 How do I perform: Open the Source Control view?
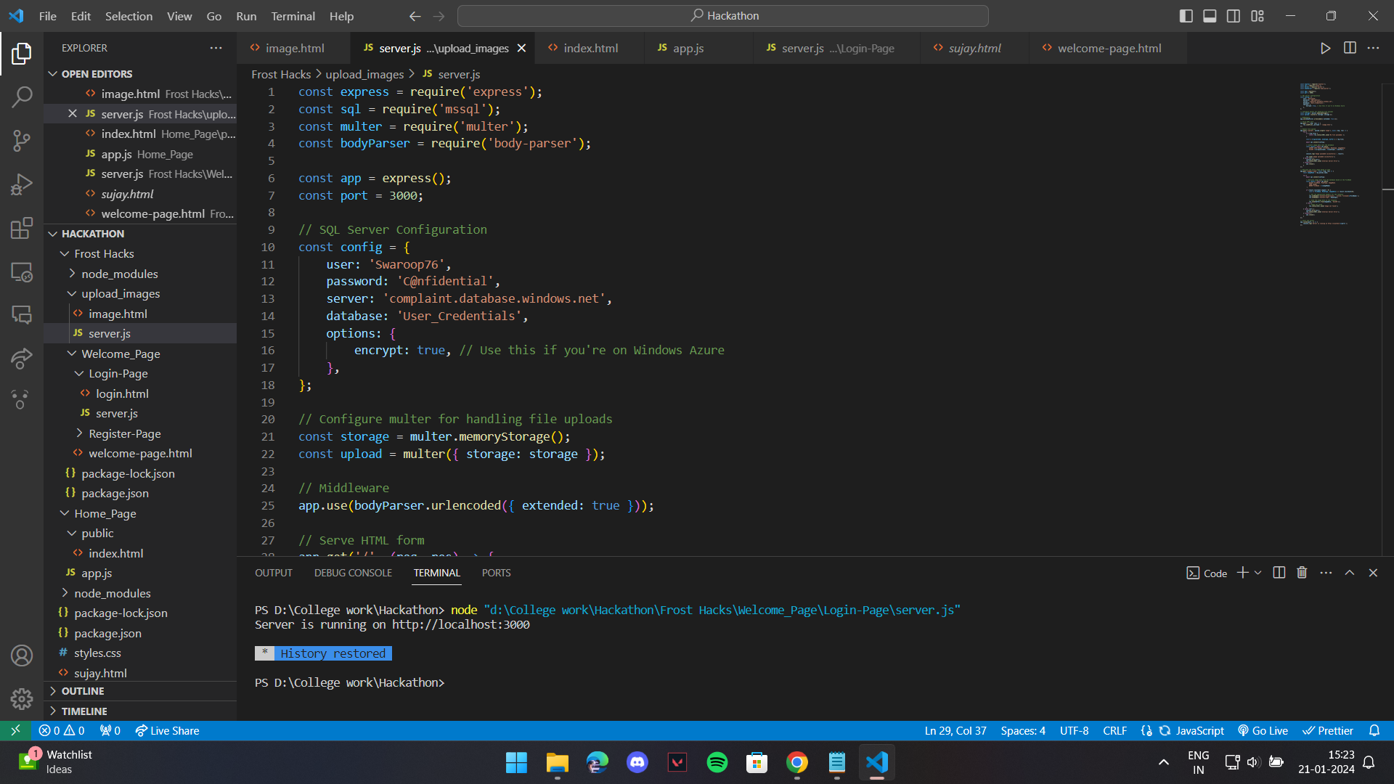pos(22,140)
